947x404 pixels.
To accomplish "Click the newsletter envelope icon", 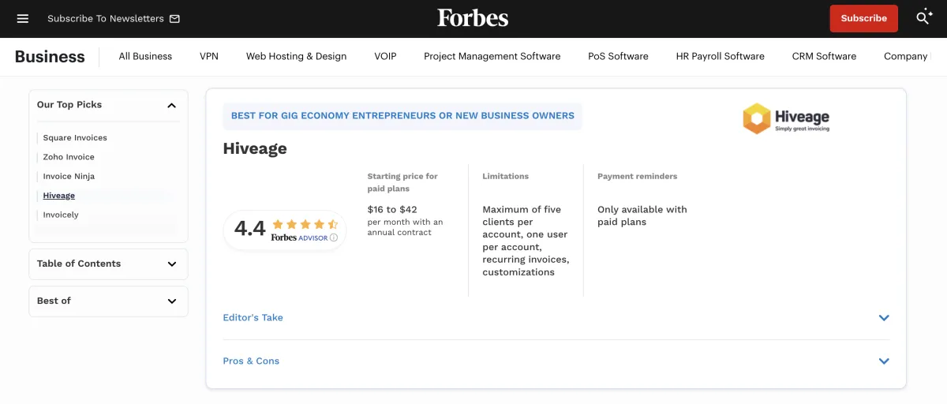I will (174, 18).
